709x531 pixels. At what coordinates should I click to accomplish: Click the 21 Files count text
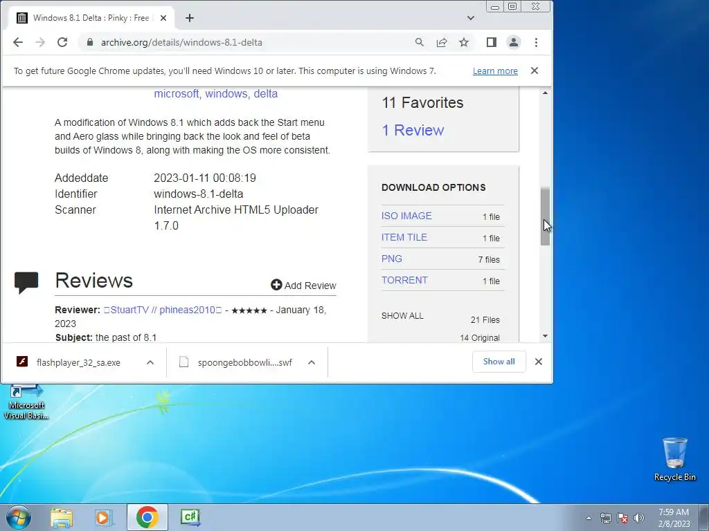(485, 319)
